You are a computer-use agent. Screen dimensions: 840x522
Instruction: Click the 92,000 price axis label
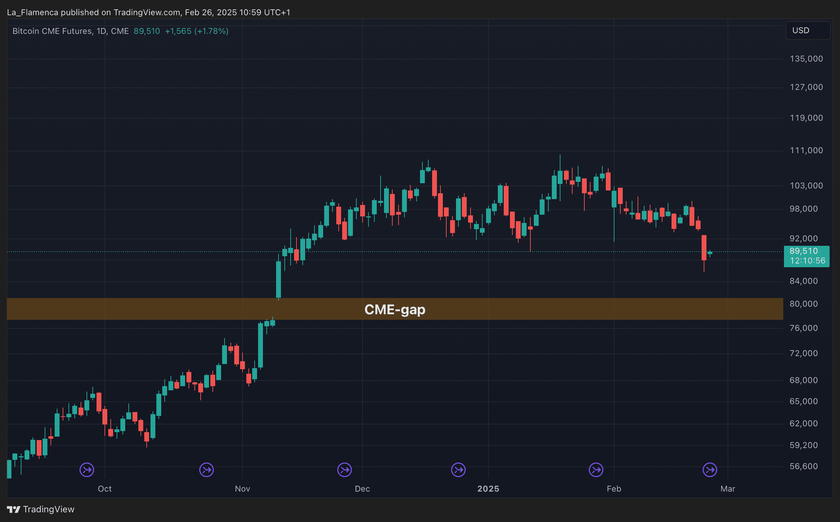(804, 239)
